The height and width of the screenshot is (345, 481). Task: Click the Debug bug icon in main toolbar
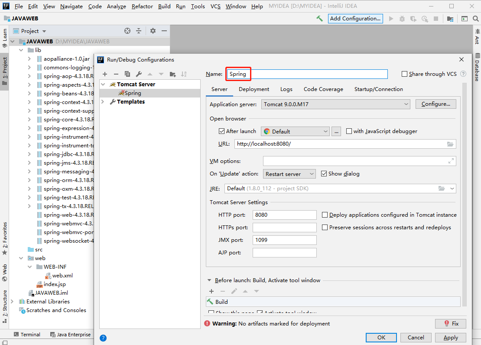click(402, 19)
